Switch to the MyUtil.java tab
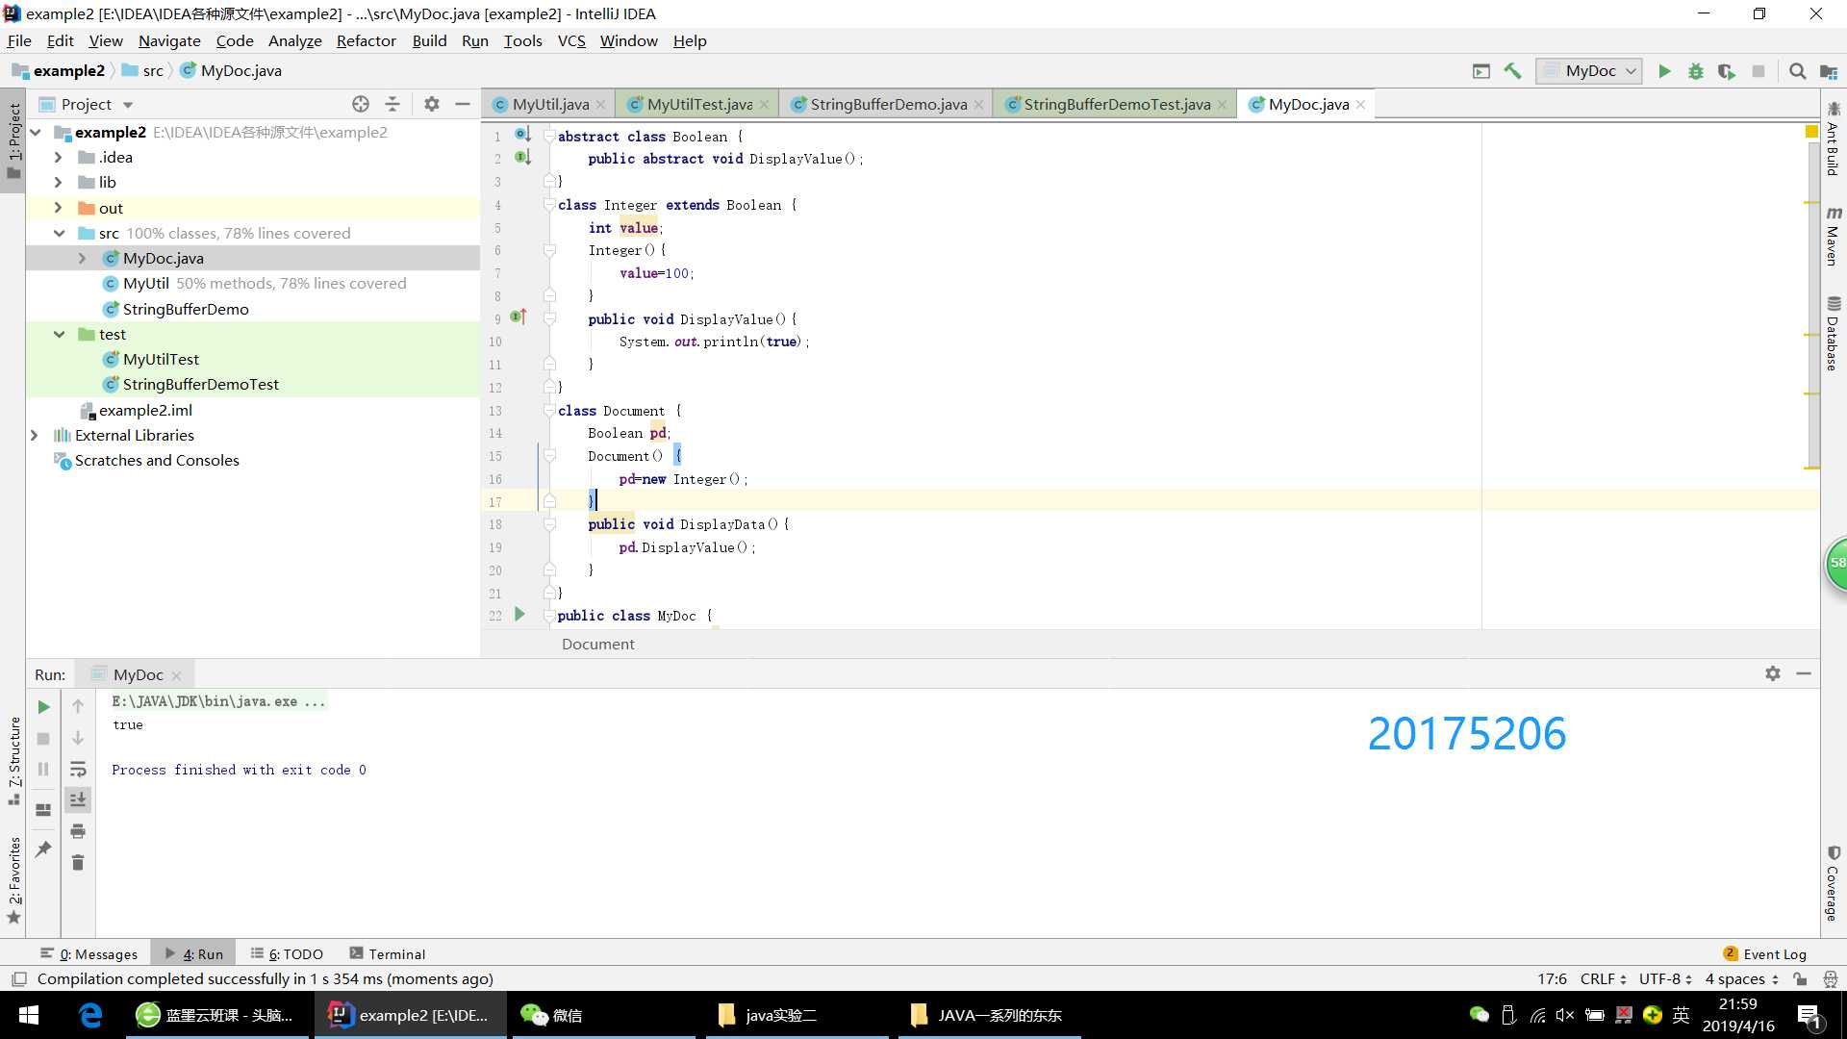The width and height of the screenshot is (1847, 1039). (x=550, y=104)
